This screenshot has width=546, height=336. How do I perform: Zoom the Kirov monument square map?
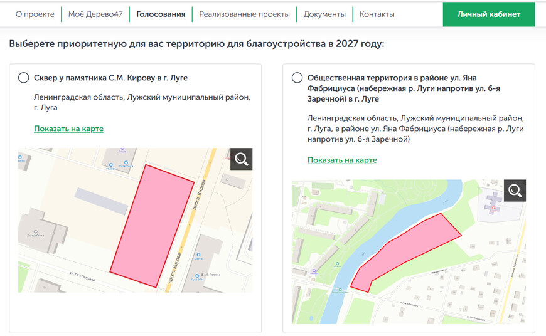(x=241, y=159)
